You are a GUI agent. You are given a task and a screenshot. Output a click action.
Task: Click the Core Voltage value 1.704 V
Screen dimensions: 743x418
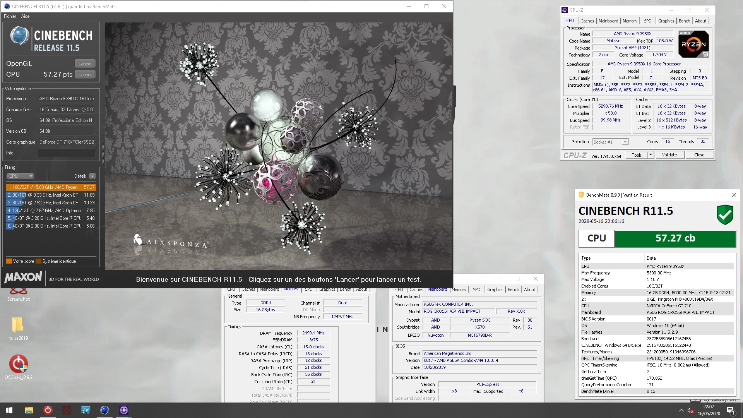[x=659, y=55]
